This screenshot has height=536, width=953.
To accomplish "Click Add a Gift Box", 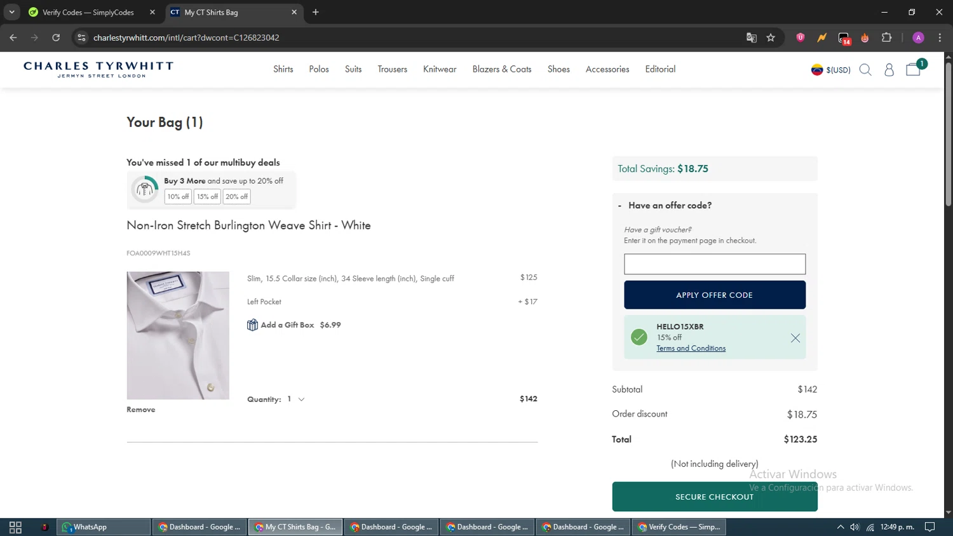I will pyautogui.click(x=287, y=325).
